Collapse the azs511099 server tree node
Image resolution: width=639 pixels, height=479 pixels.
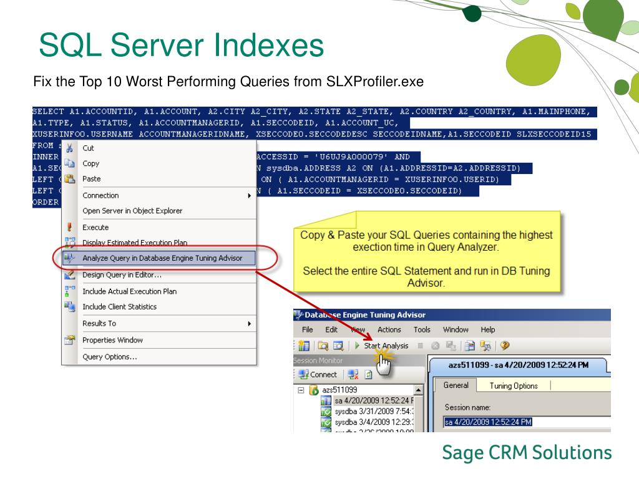tap(301, 390)
